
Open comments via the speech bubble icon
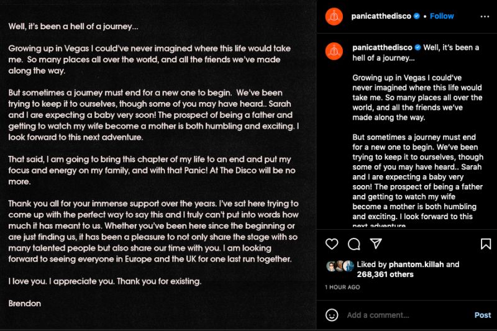tap(354, 244)
